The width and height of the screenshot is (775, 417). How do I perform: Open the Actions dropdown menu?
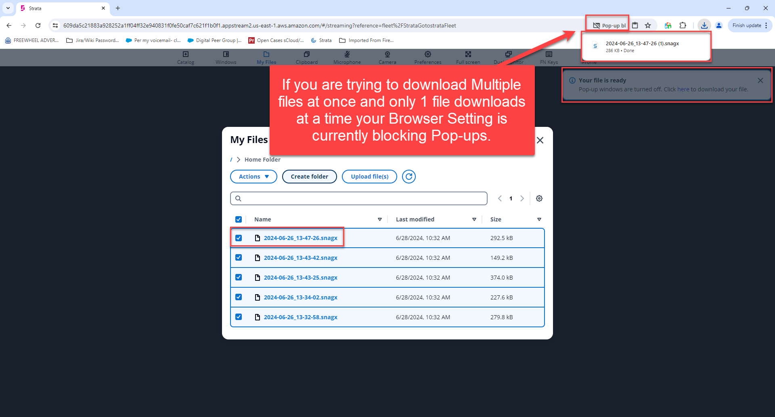click(x=253, y=177)
